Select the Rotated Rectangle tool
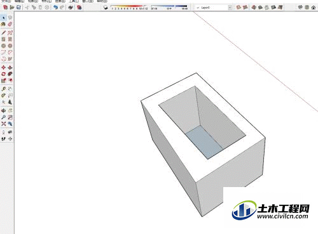This screenshot has width=318, height=234. pyautogui.click(x=10, y=39)
